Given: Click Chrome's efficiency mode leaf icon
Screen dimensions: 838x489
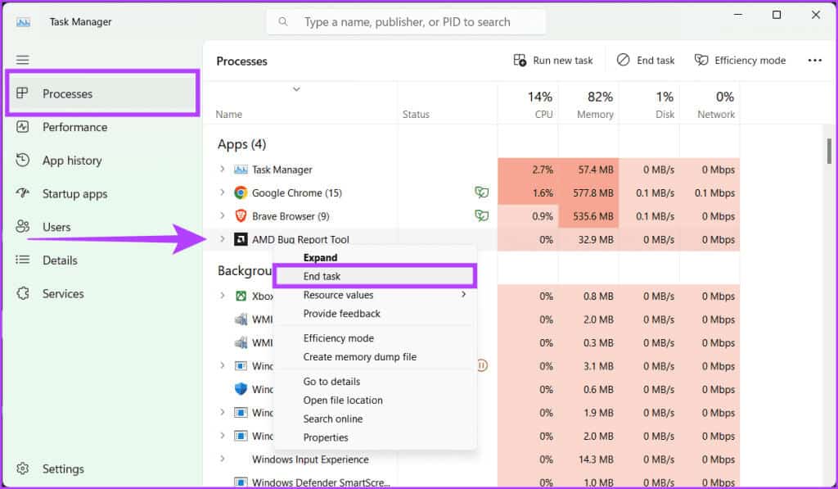Looking at the screenshot, I should click(x=481, y=192).
